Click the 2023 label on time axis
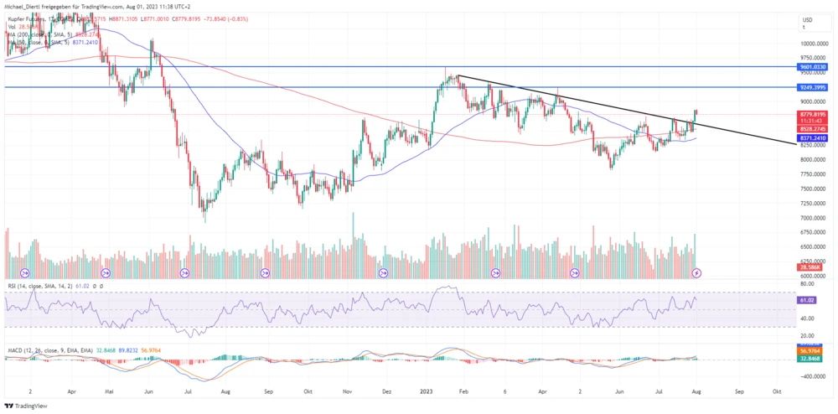 point(427,391)
